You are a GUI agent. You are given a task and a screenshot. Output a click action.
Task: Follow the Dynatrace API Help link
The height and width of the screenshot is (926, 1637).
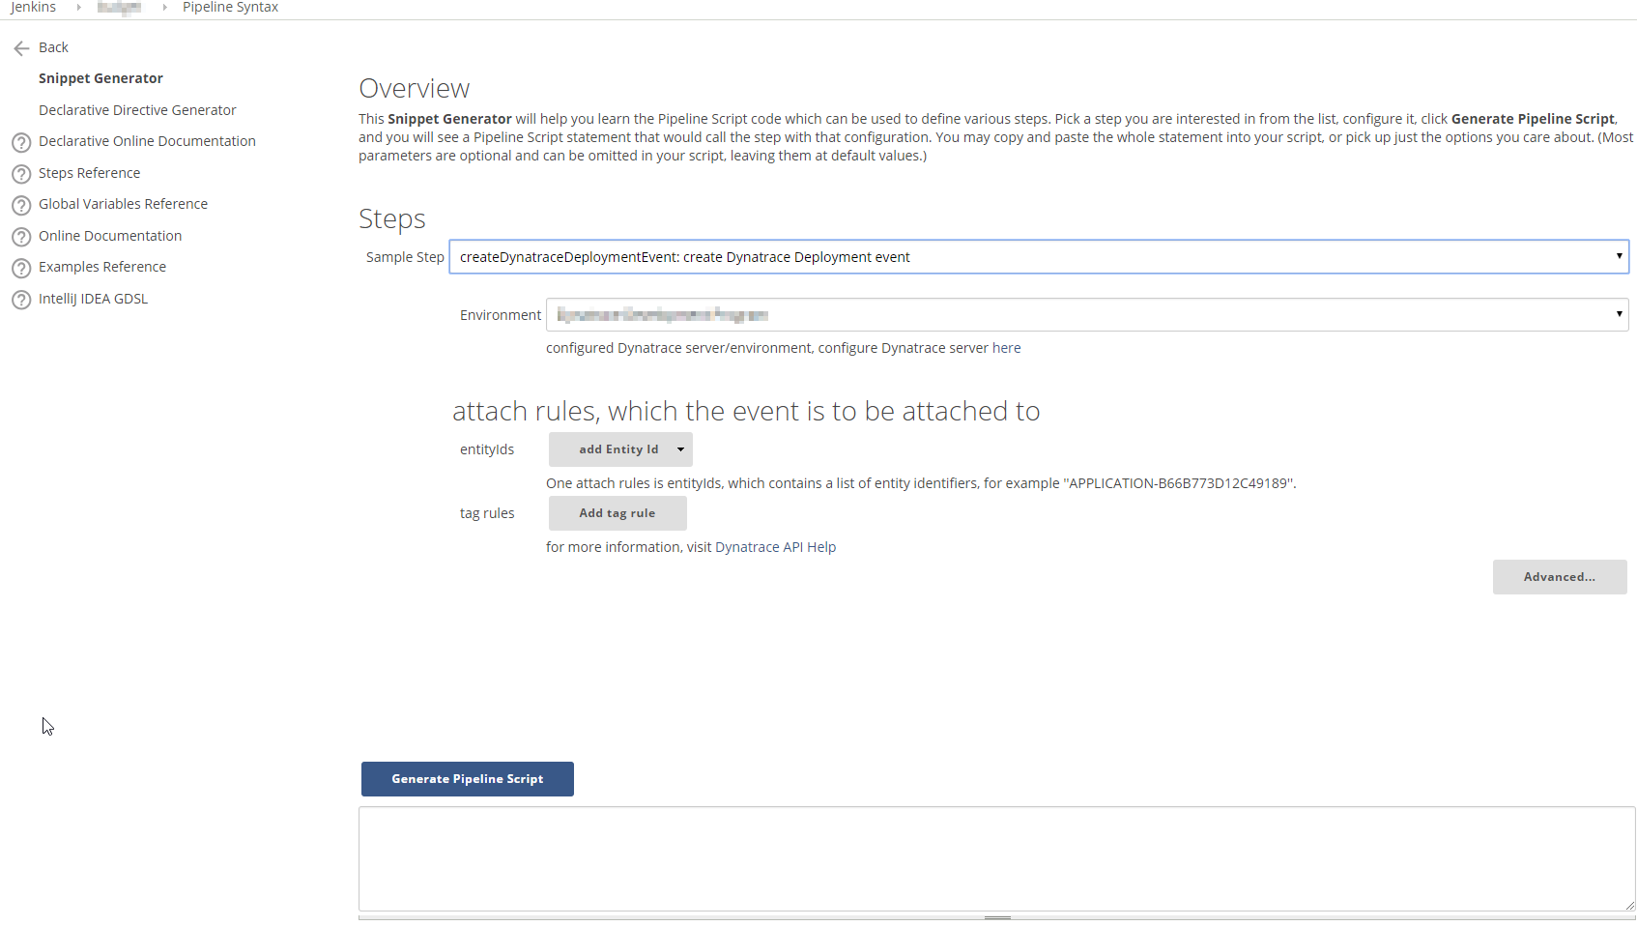[775, 547]
